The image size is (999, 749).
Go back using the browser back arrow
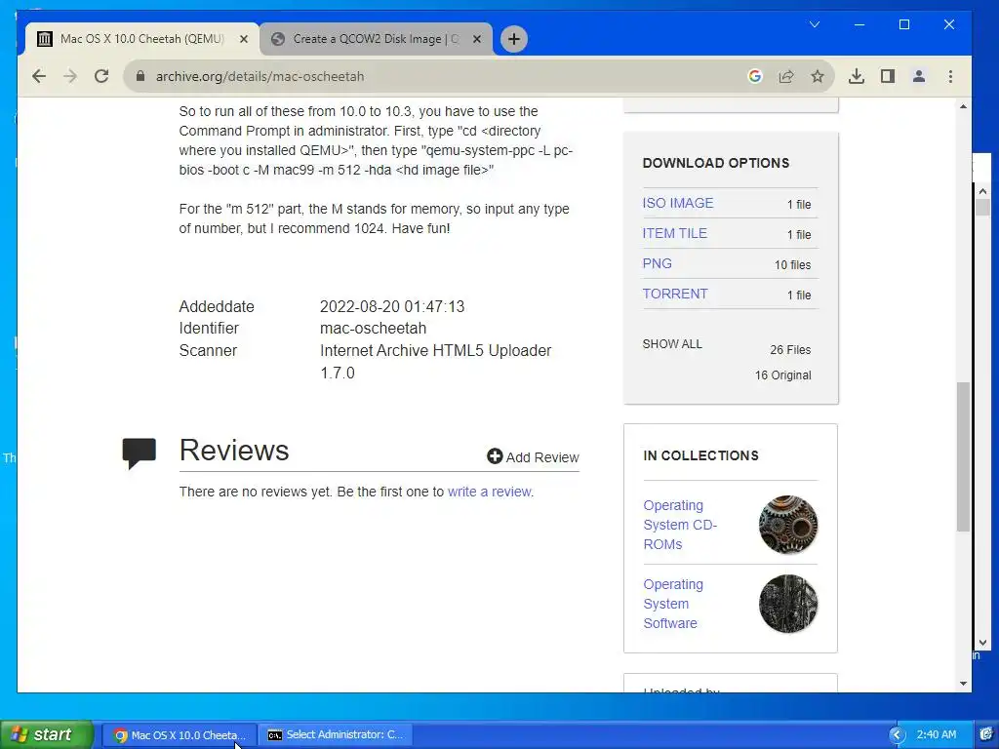[x=39, y=76]
